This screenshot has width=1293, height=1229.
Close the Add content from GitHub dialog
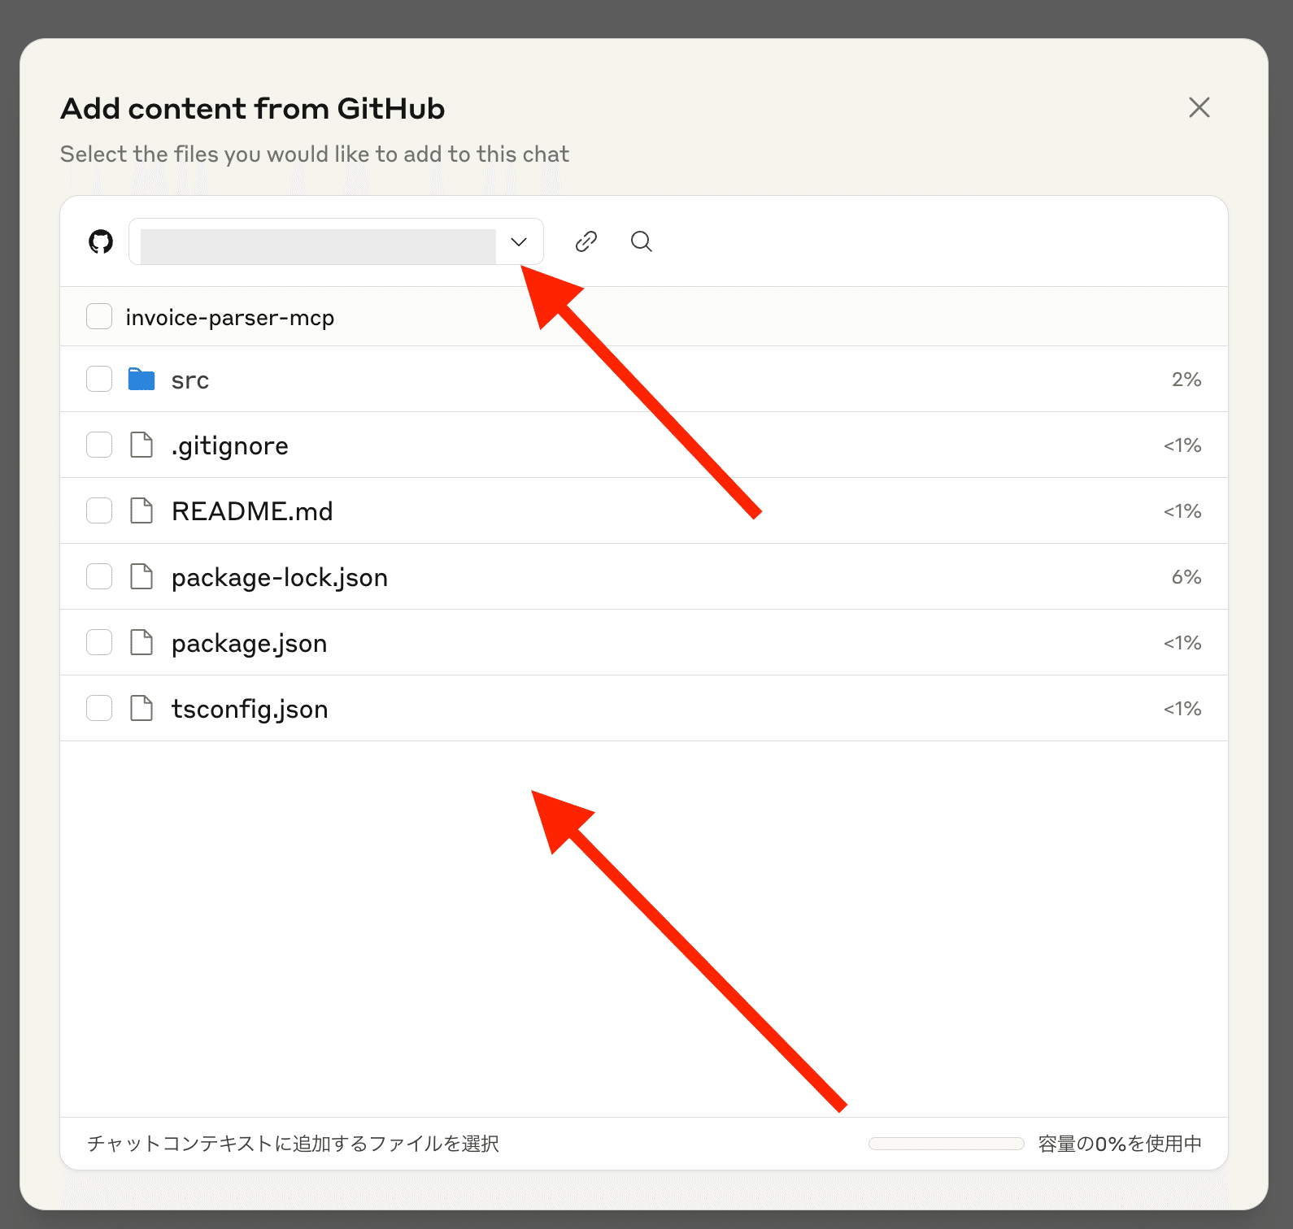pyautogui.click(x=1199, y=107)
